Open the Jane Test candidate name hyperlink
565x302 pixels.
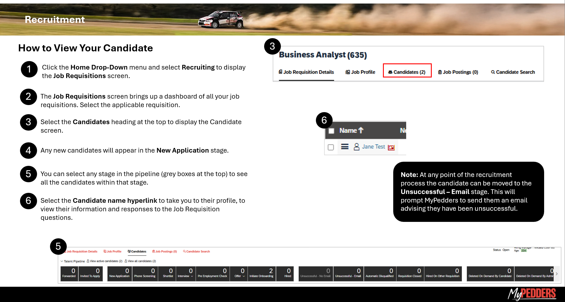373,146
